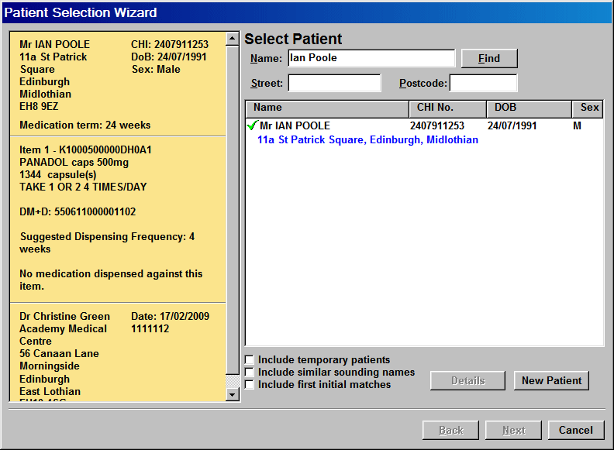Click the green checkmark beside Mr IAN POOLE
Image resolution: width=614 pixels, height=450 pixels.
252,125
